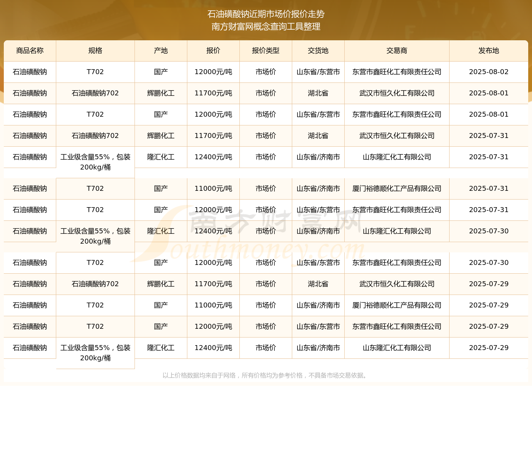Viewport: 532px width, 458px height.
Task: Click 12400元/吨 in the 2025-07-29 row
Action: pyautogui.click(x=213, y=348)
